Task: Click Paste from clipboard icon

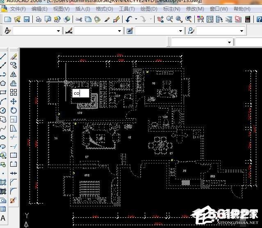Action: tap(98, 19)
